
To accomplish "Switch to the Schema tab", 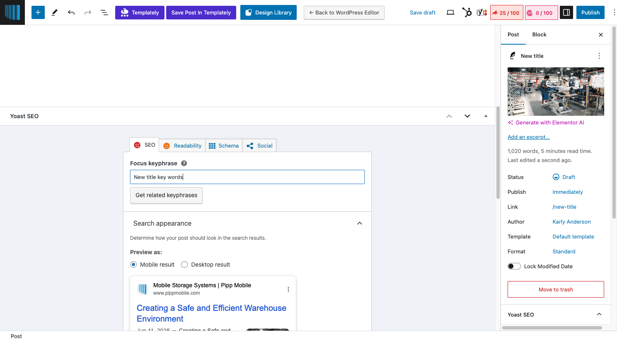I will tap(224, 145).
